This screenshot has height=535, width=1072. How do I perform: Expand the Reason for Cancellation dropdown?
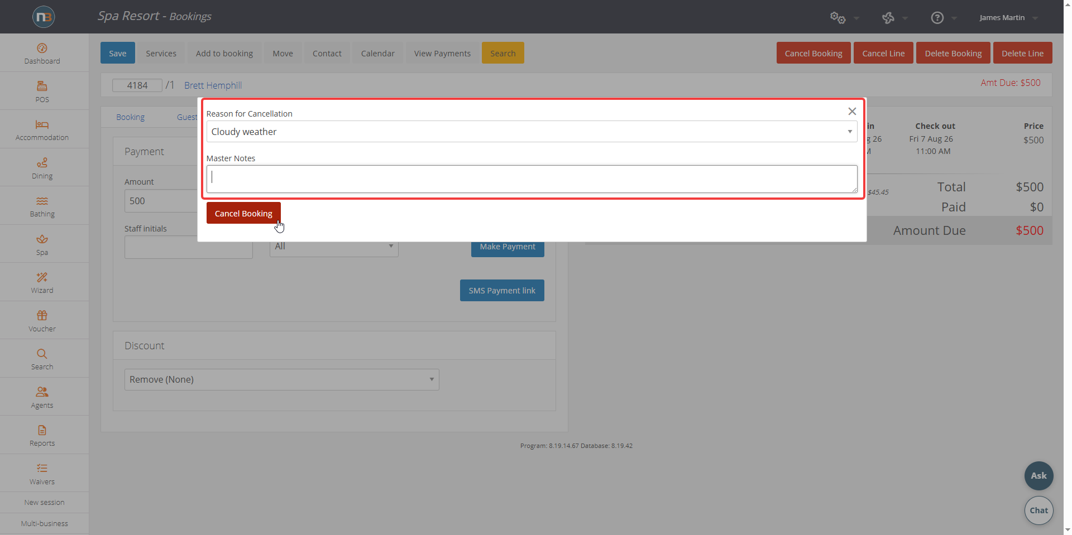(532, 132)
